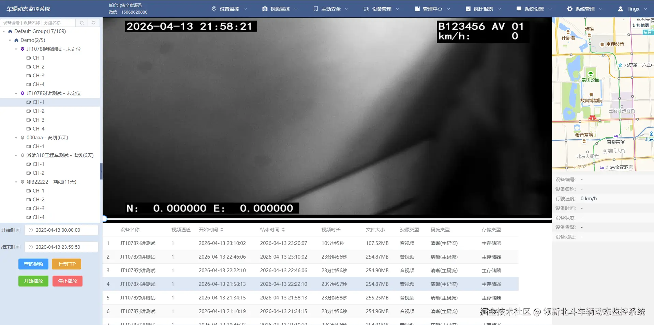Click the 鼓楼 marker on the map
This screenshot has height=325, width=654.
point(589,35)
